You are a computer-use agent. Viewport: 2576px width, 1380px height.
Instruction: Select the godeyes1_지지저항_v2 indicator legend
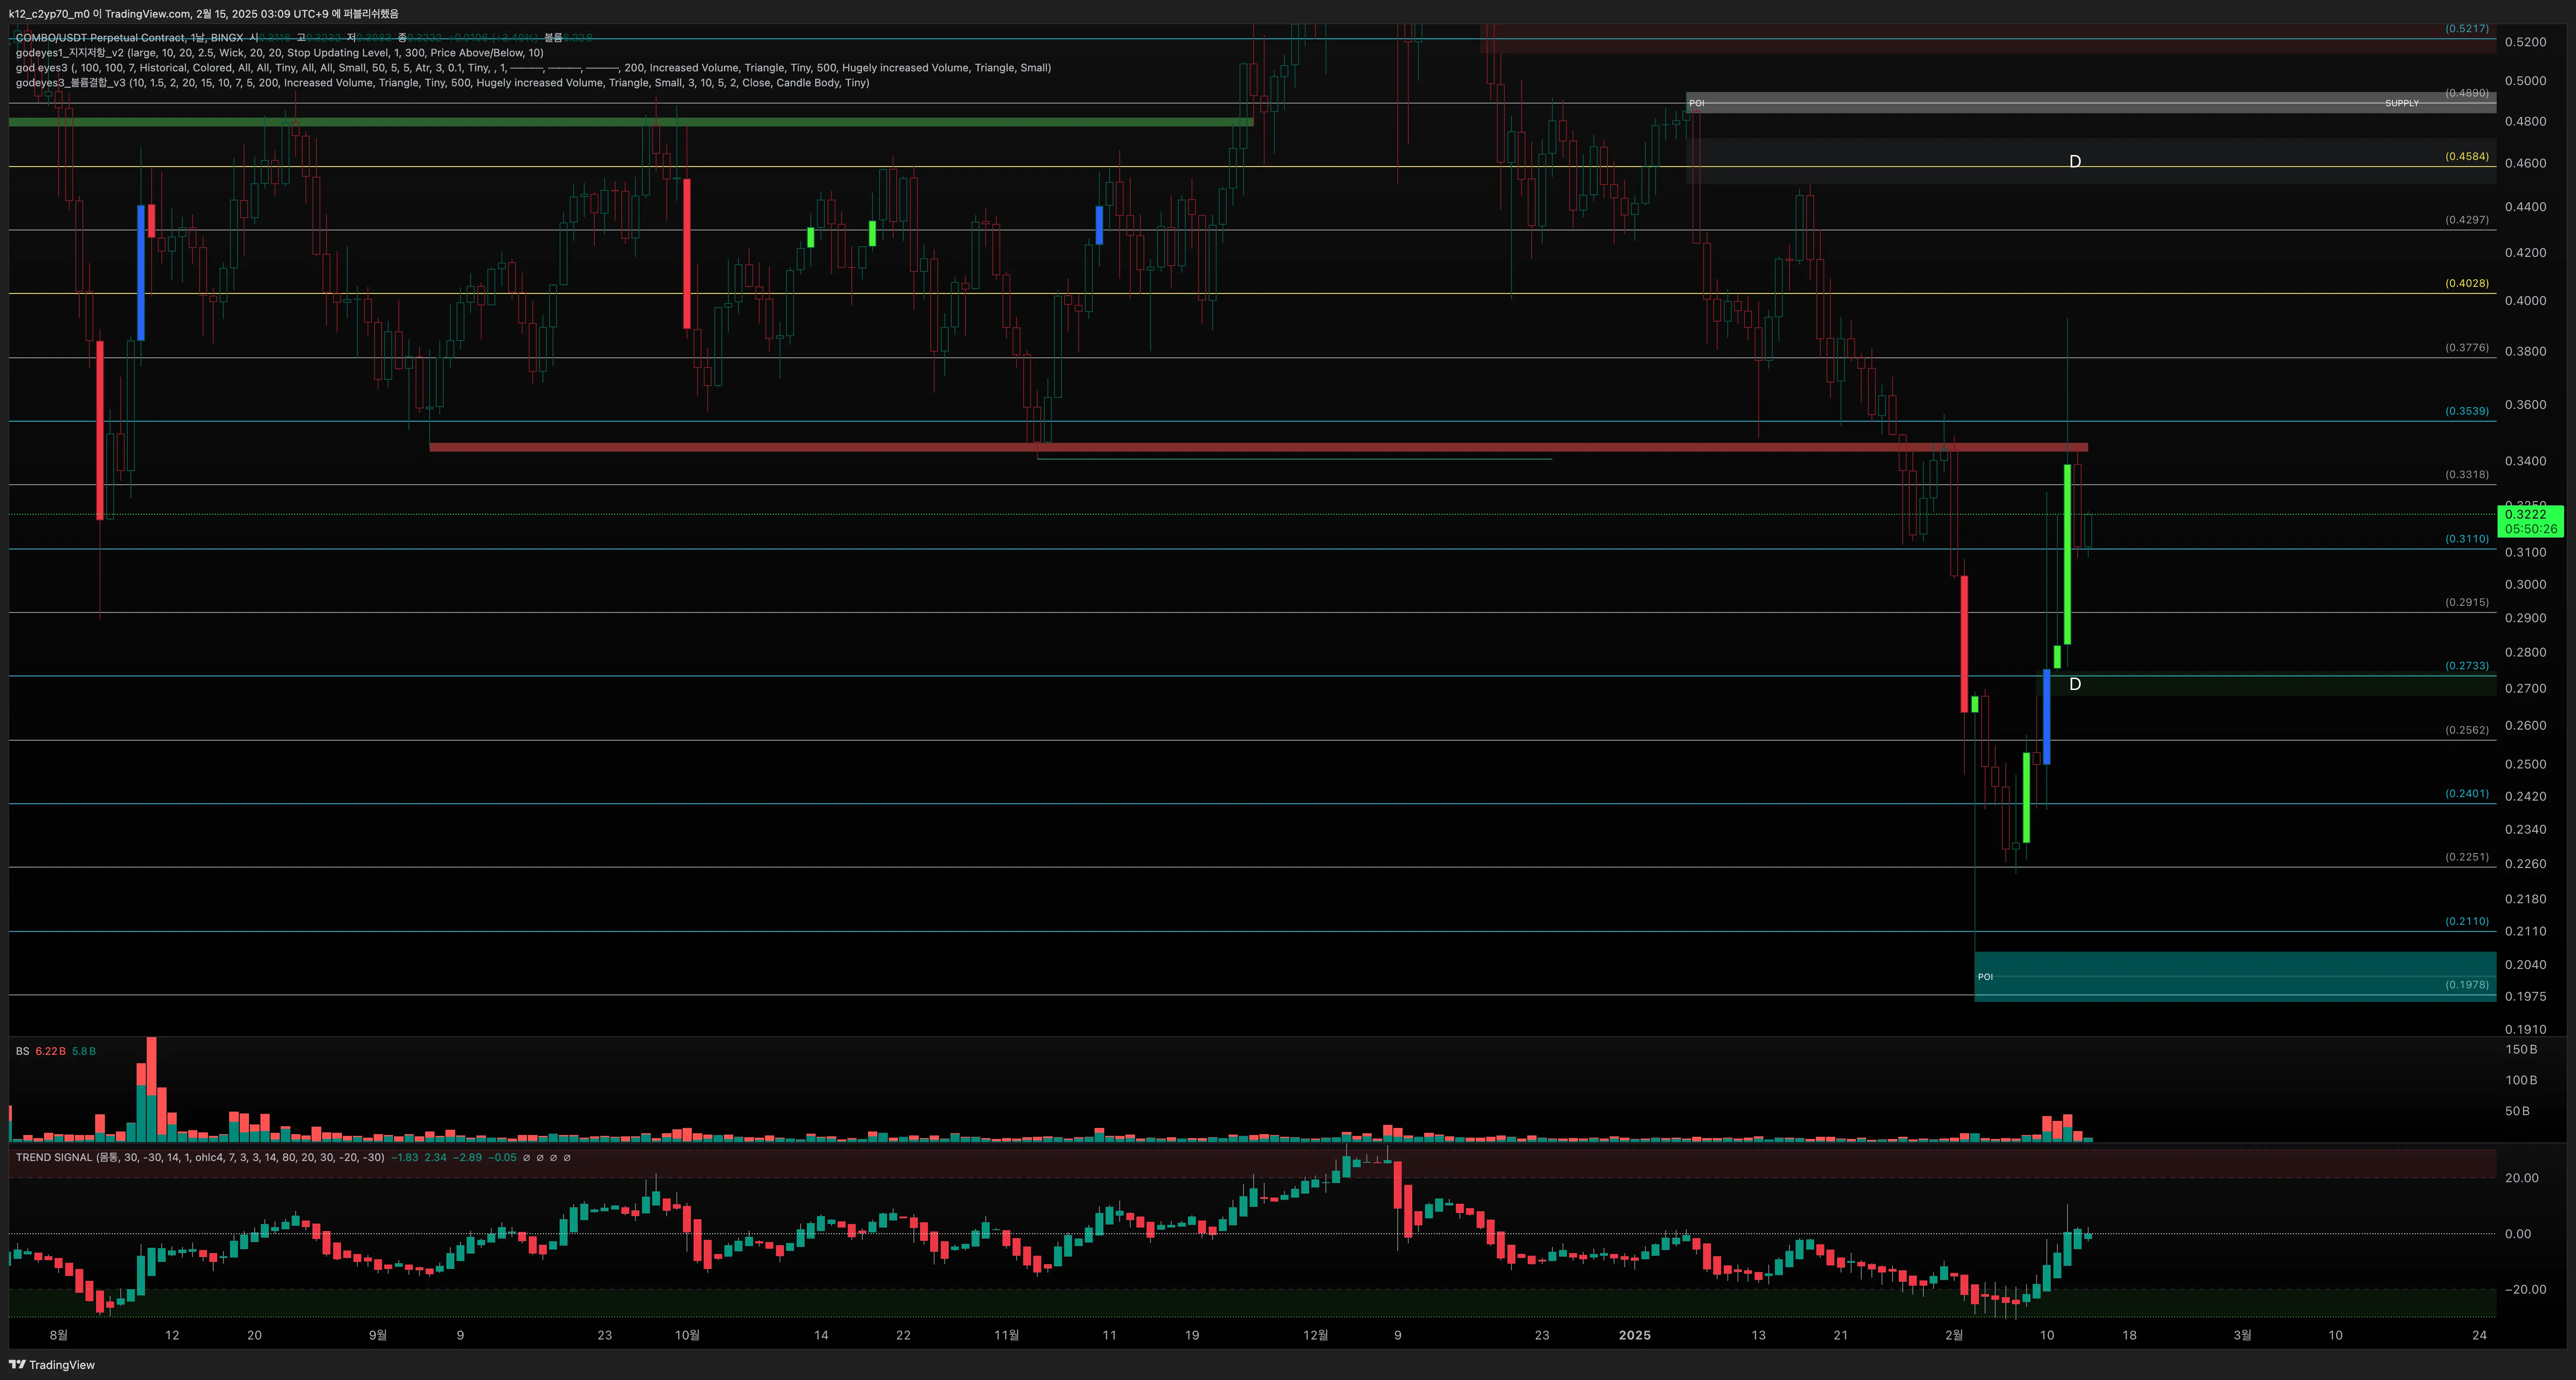280,53
